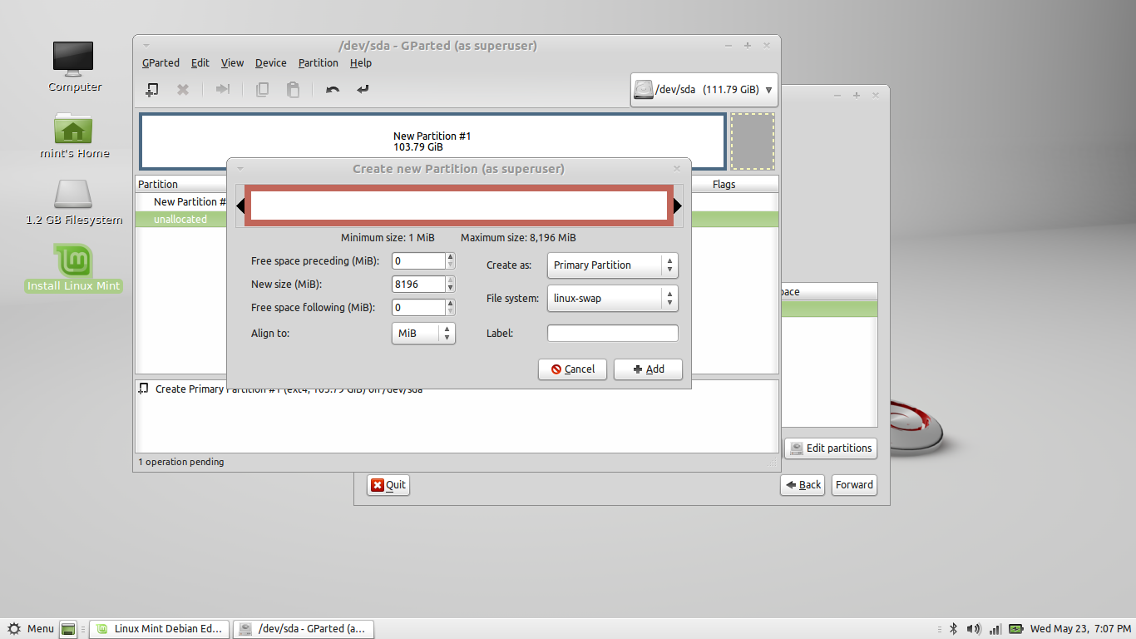Decrease New size with down arrow
Viewport: 1136px width, 639px height.
(451, 289)
